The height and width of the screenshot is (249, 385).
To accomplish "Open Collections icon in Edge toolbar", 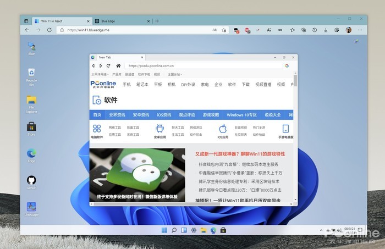I will [x=304, y=30].
